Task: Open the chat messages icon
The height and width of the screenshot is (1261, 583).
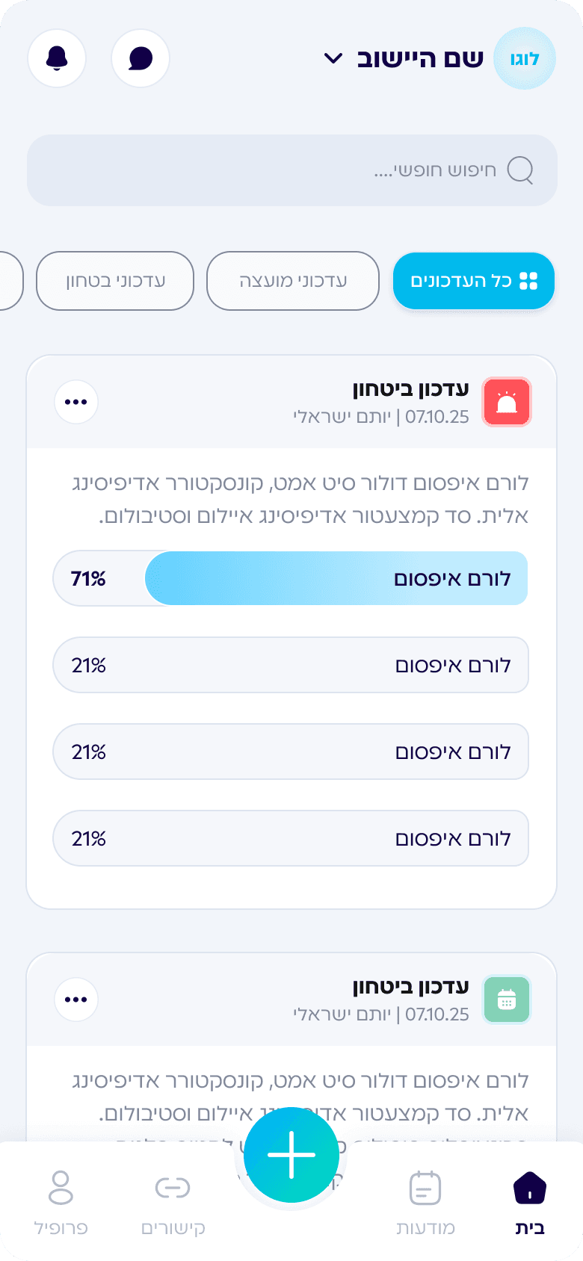Action: tap(141, 58)
